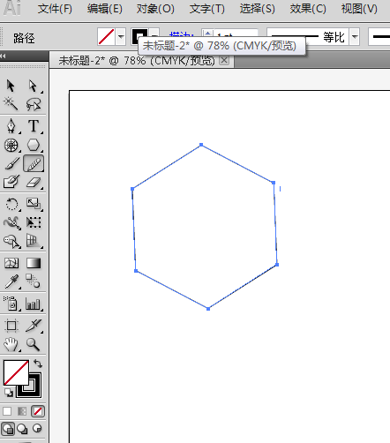Select the Pencil tool
The height and width of the screenshot is (443, 390).
[34, 163]
